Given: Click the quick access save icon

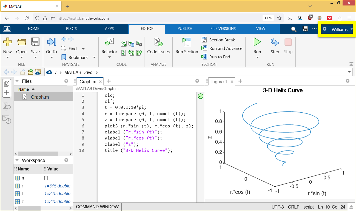Looking at the screenshot, I should tap(305, 29).
